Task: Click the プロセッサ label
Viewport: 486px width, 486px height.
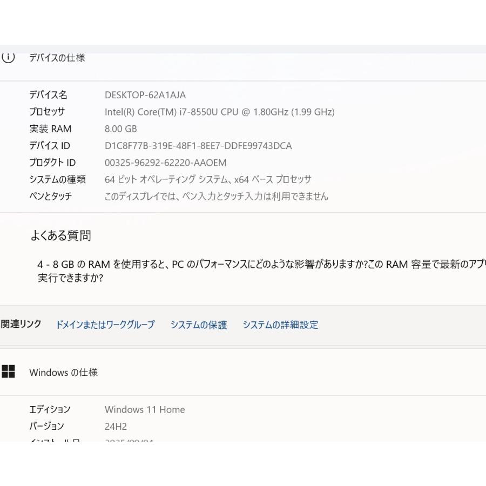Action: click(47, 112)
